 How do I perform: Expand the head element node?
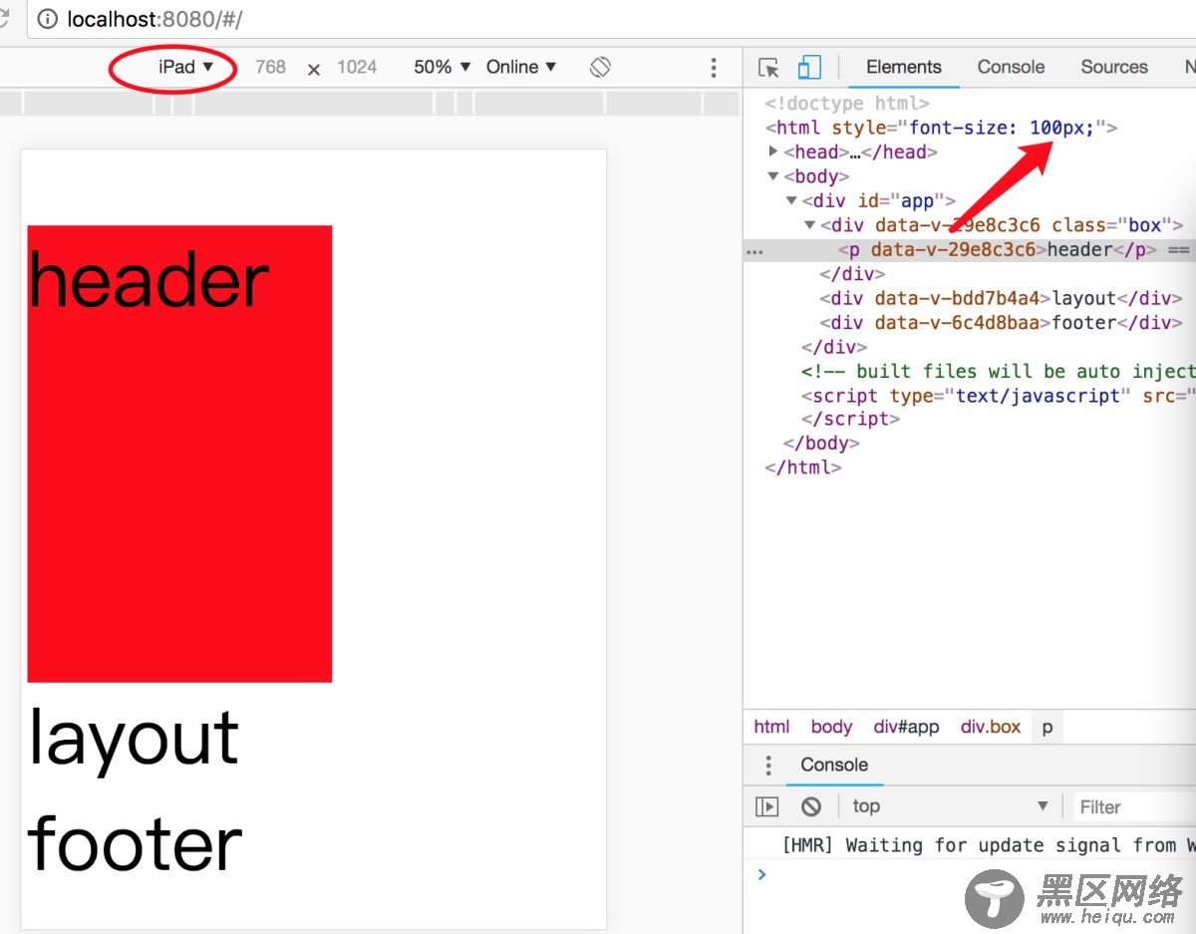click(773, 152)
